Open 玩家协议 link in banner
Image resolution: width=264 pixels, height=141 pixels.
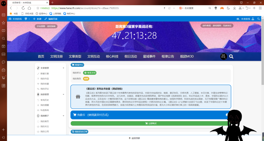tap(227, 25)
